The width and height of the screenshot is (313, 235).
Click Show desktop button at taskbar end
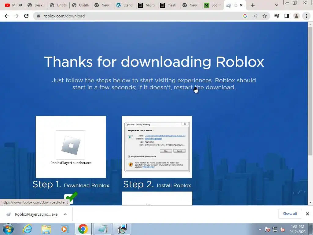tap(311, 229)
